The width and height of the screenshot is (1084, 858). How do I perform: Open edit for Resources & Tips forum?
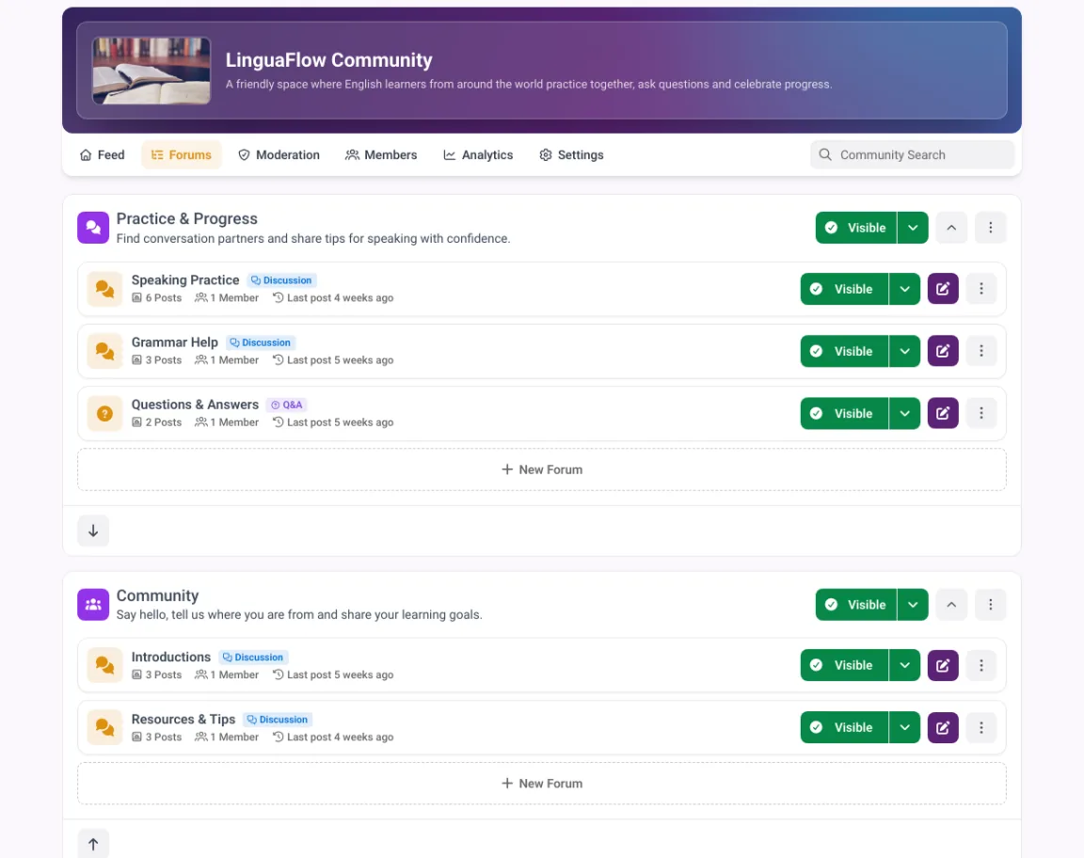coord(942,727)
